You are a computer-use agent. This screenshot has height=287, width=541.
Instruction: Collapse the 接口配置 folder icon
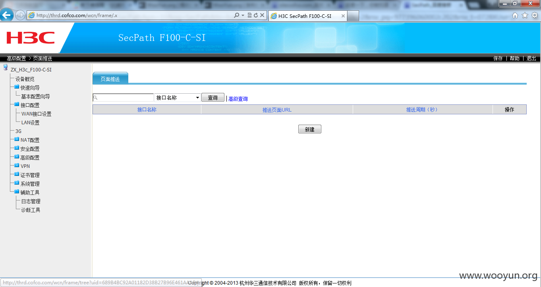[17, 104]
